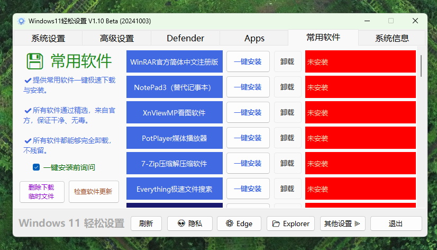Close the Windows11轻松设置 window

[x=415, y=21]
